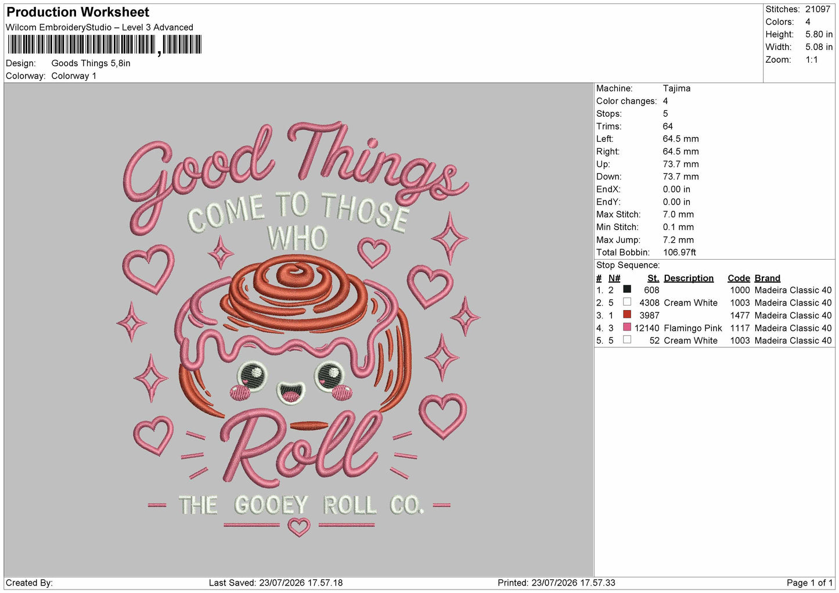This screenshot has width=839, height=593.
Task: Click the 'Colorway 1' value
Action: (x=74, y=76)
